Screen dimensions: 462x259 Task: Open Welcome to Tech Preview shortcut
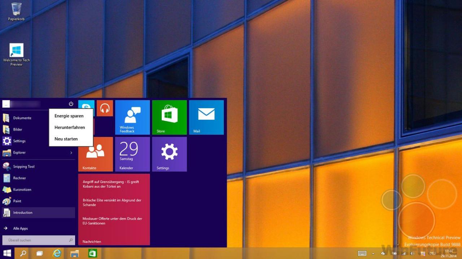tap(16, 55)
